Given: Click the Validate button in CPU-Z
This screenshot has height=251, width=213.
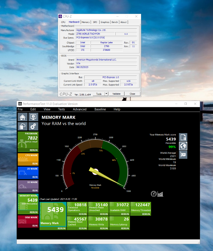Looking at the screenshot, I should 117,94.
